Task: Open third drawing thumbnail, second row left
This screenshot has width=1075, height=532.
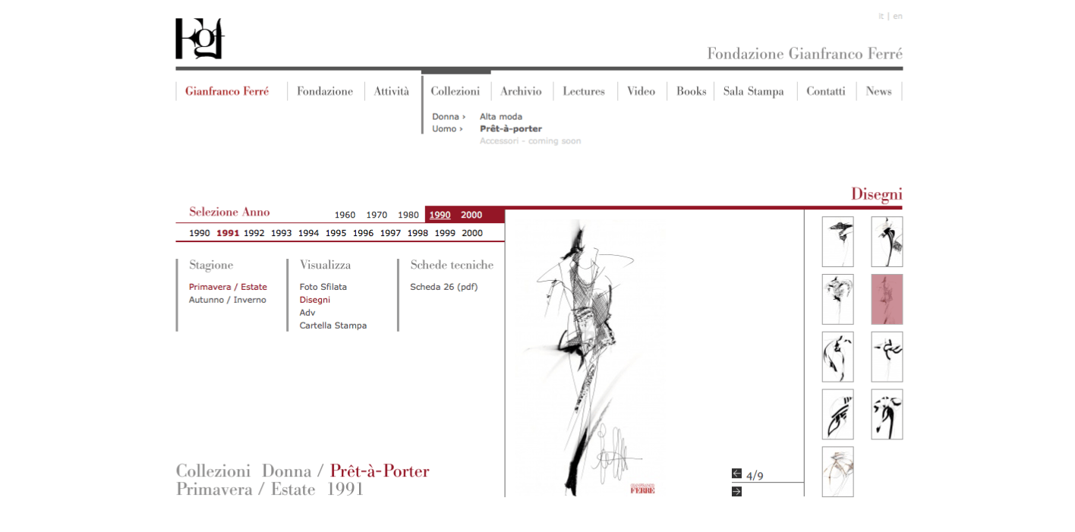Action: (837, 300)
